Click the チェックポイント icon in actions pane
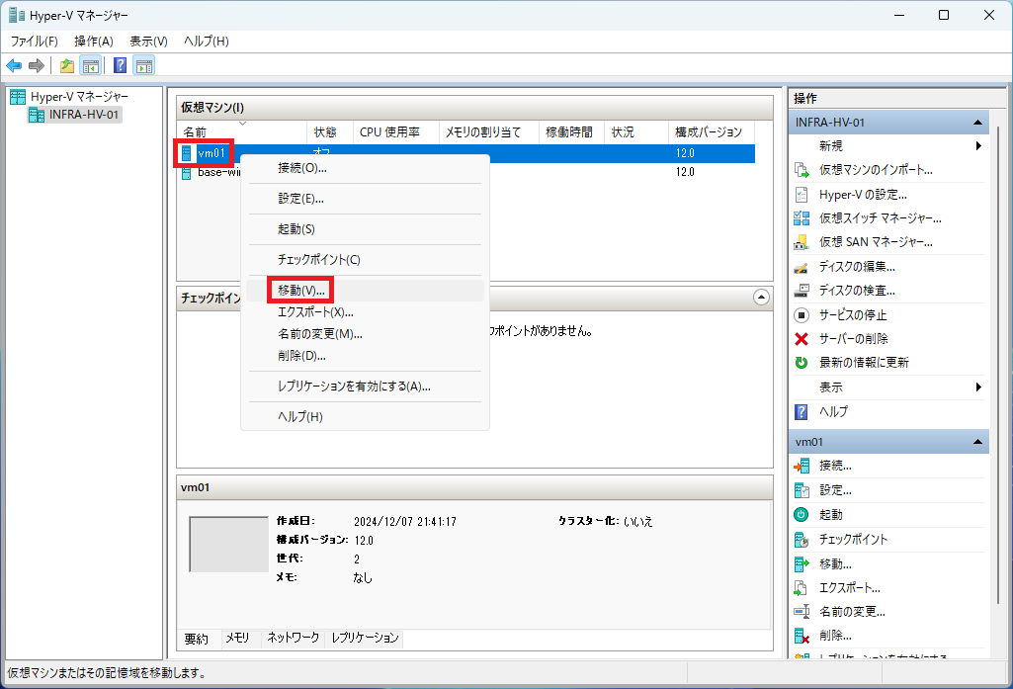The width and height of the screenshot is (1013, 689). click(x=802, y=540)
